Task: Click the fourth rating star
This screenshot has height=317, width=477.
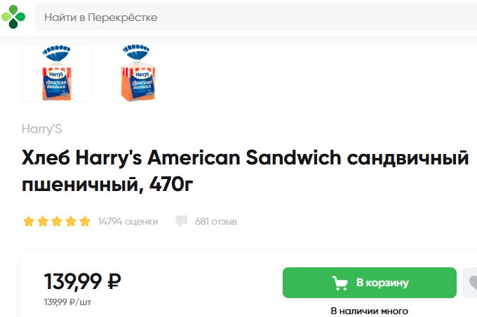Action: [x=71, y=221]
